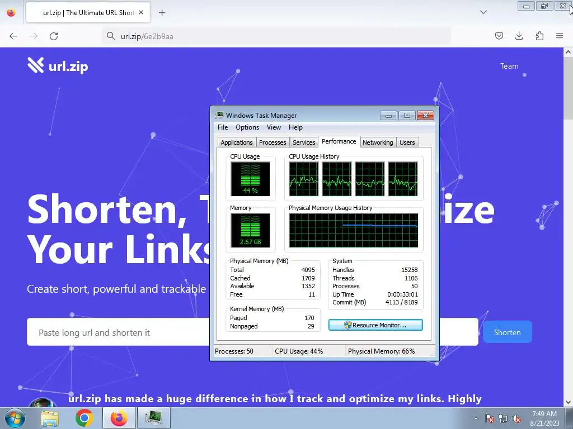This screenshot has height=429, width=573.
Task: Go back using Firefox back arrow
Action: point(13,36)
